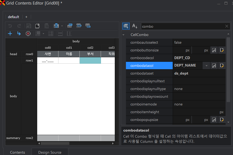Select the combodisplayrowcount property
233x155 pixels.
[x=149, y=97]
